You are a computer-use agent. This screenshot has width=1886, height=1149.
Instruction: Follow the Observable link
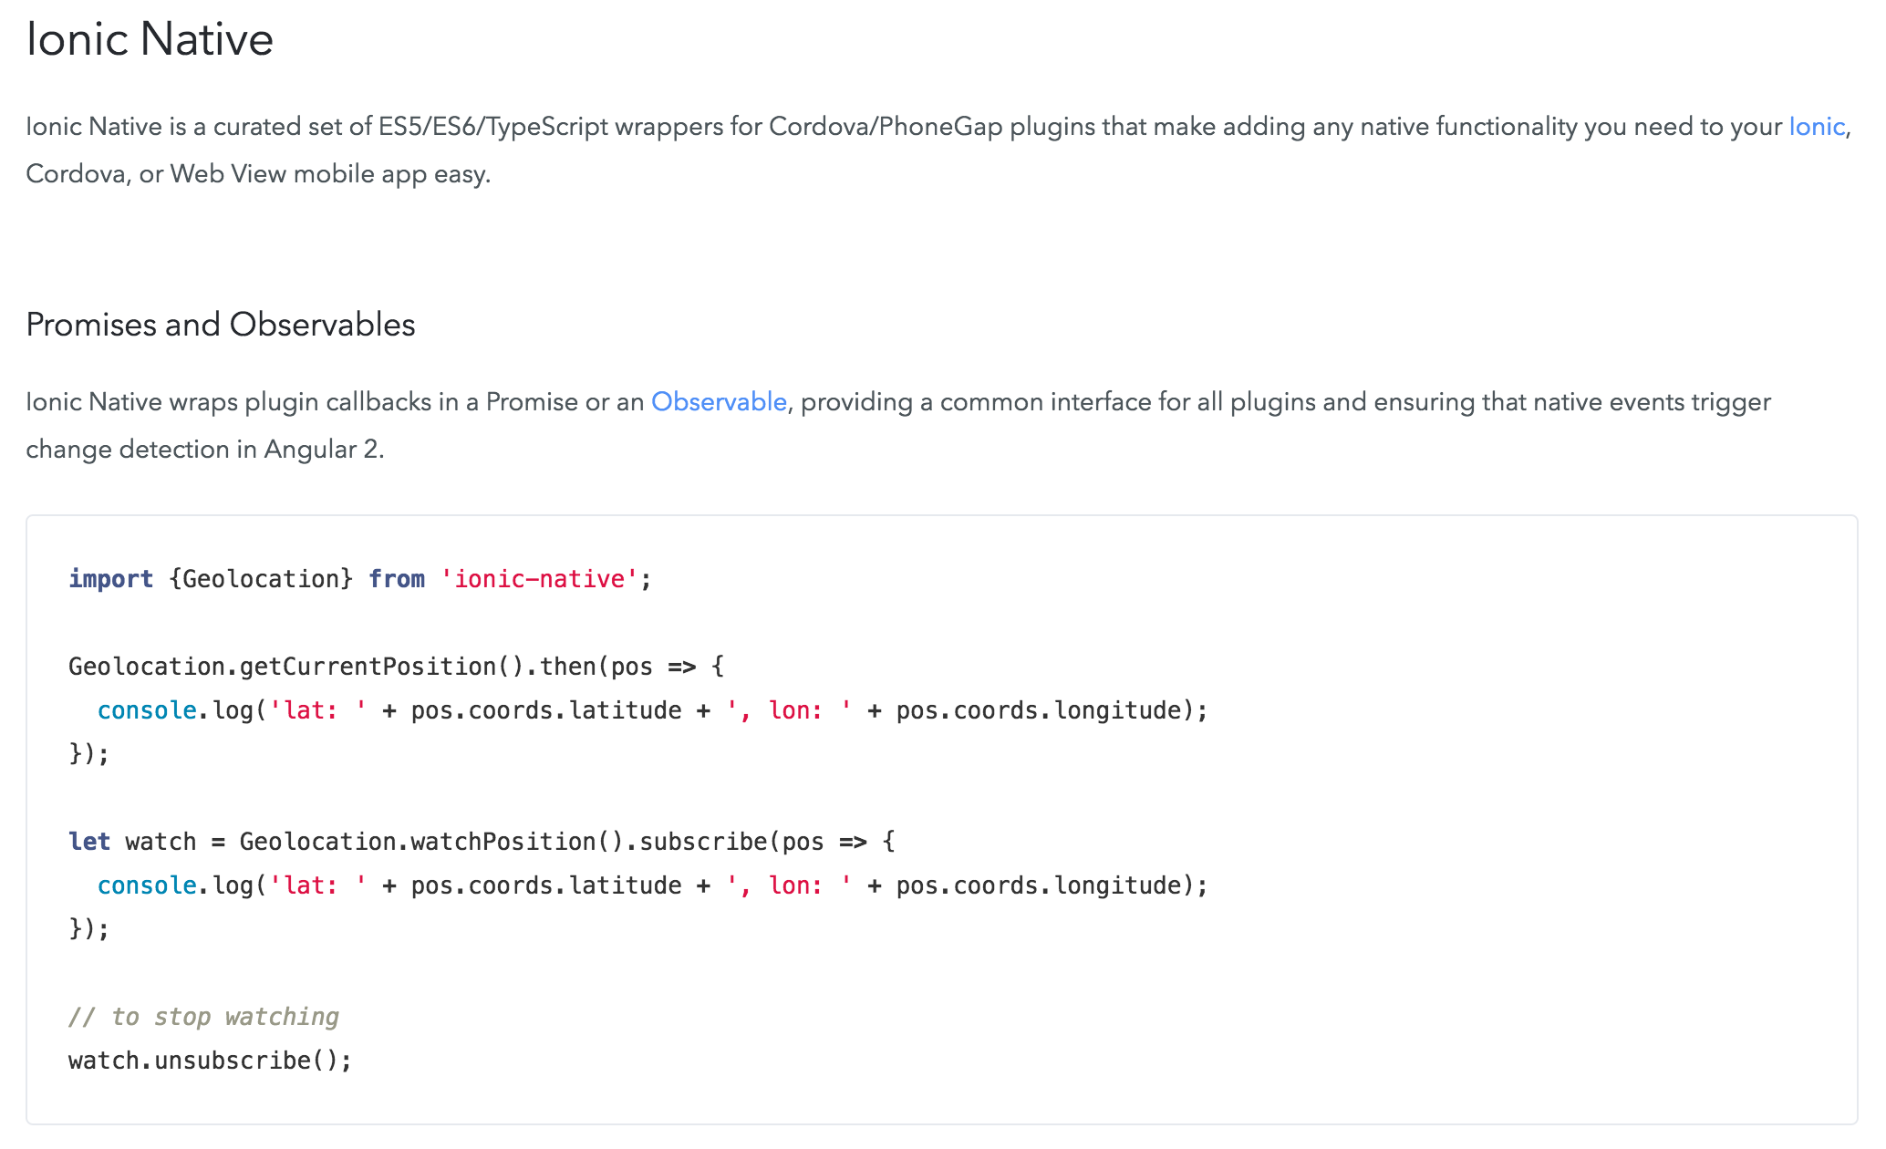pyautogui.click(x=719, y=402)
